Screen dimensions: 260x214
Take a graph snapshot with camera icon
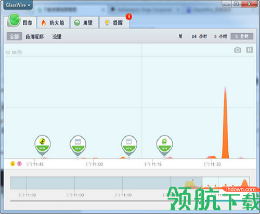pyautogui.click(x=238, y=50)
